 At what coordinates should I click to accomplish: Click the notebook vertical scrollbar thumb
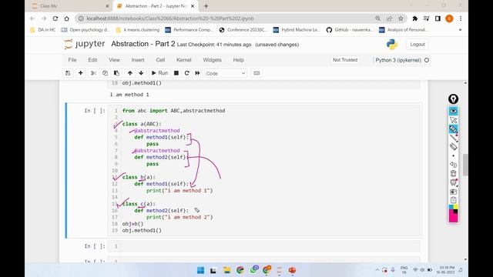[465, 165]
